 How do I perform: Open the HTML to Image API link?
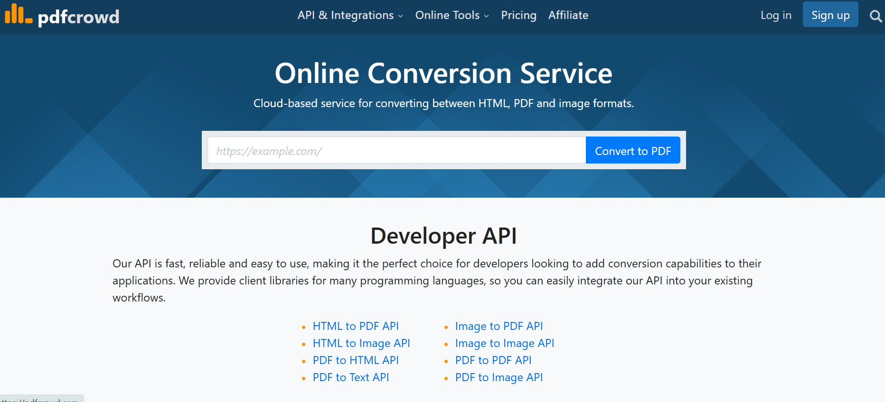361,343
